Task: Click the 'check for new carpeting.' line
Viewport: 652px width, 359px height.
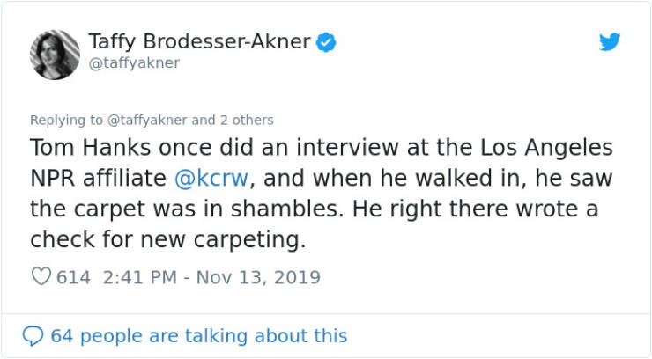Action: click(168, 239)
